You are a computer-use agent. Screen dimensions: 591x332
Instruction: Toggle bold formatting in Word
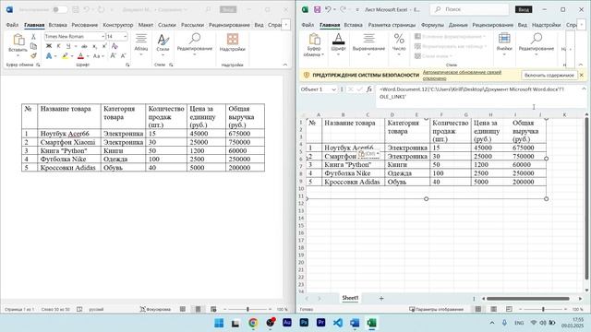pyautogui.click(x=49, y=46)
